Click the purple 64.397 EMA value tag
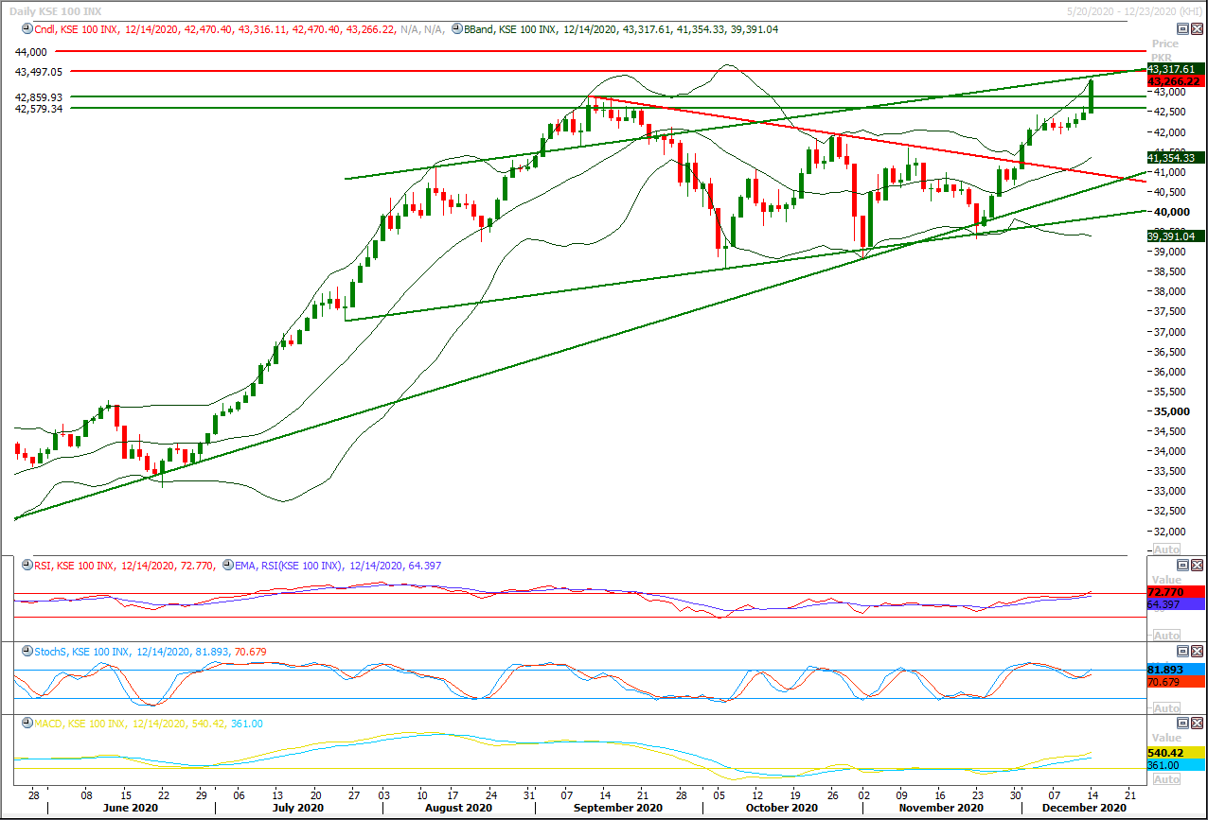Screen dimensions: 1208x820 (1174, 603)
